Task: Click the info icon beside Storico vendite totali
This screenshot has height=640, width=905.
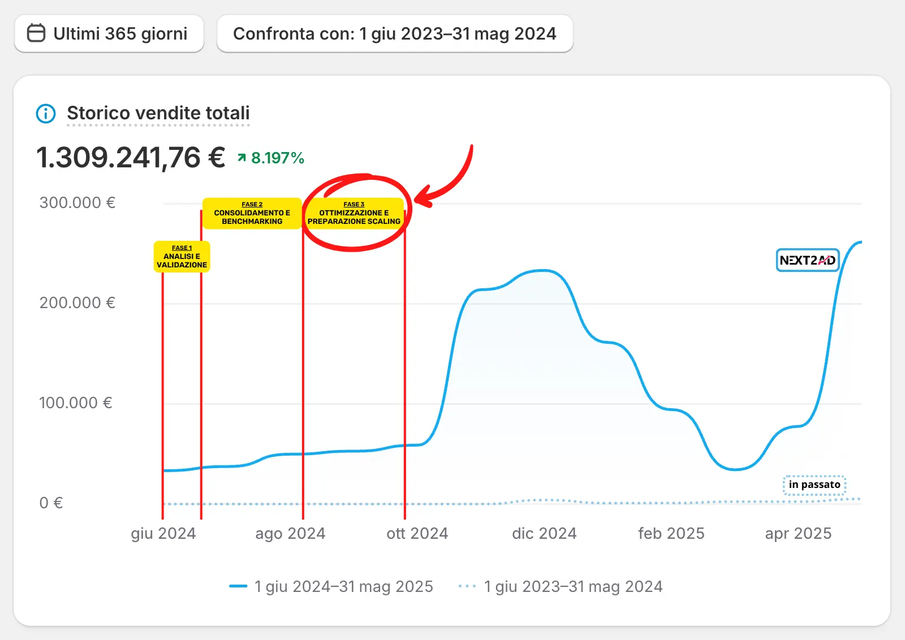Action: click(x=46, y=114)
